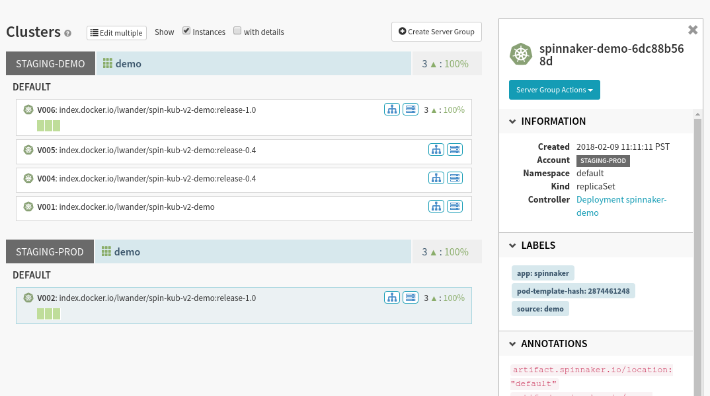Uncheck the Instances checkbox
This screenshot has width=710, height=396.
(186, 31)
